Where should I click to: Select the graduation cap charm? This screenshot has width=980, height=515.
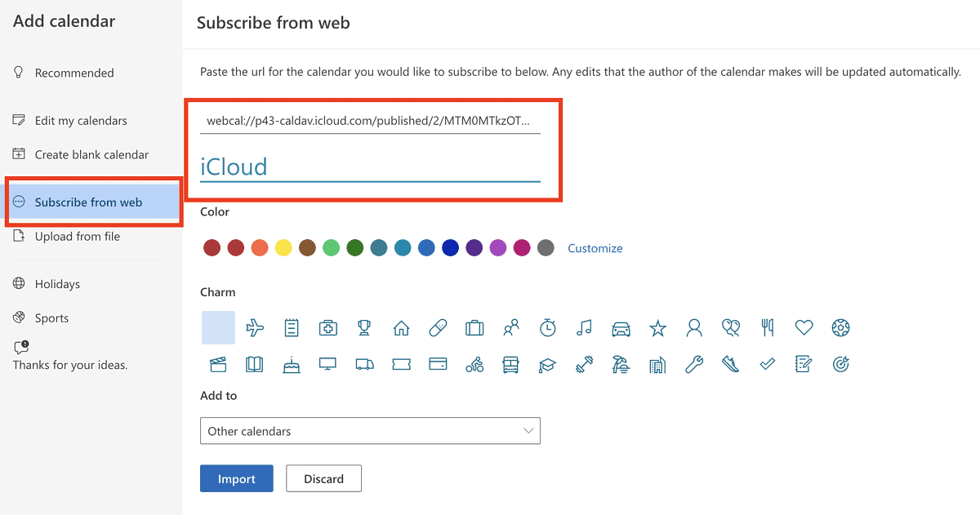(x=547, y=365)
